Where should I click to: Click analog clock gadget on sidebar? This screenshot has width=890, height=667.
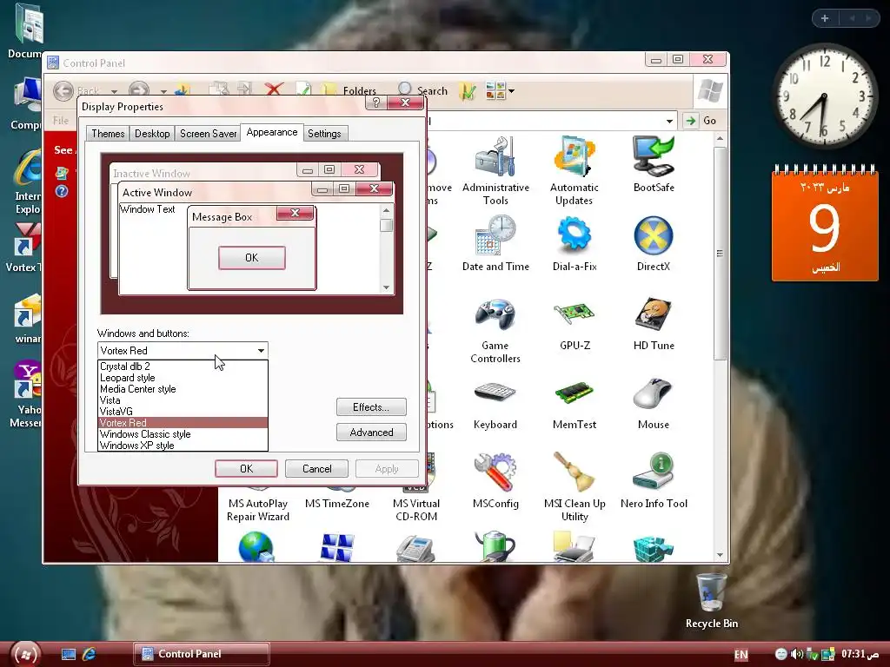(x=824, y=96)
